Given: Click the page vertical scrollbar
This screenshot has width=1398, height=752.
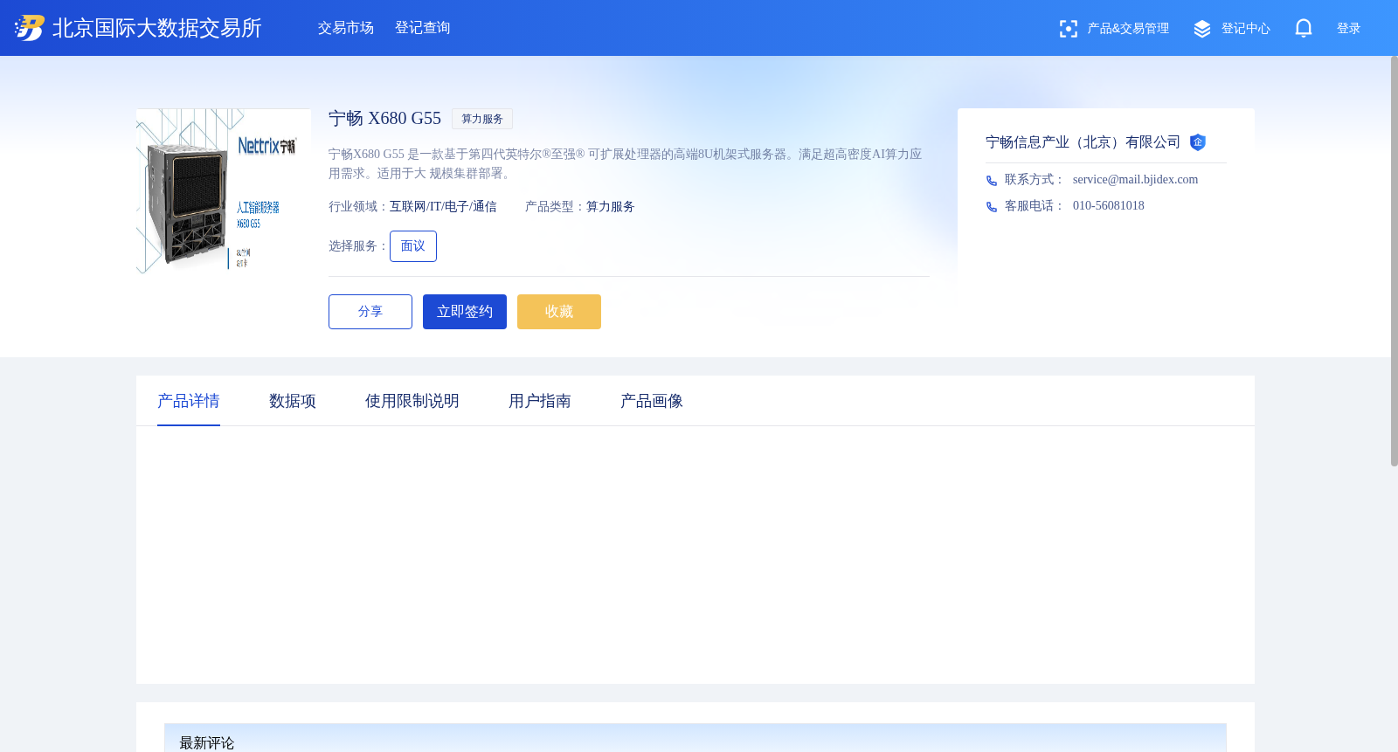Looking at the screenshot, I should 1394,260.
